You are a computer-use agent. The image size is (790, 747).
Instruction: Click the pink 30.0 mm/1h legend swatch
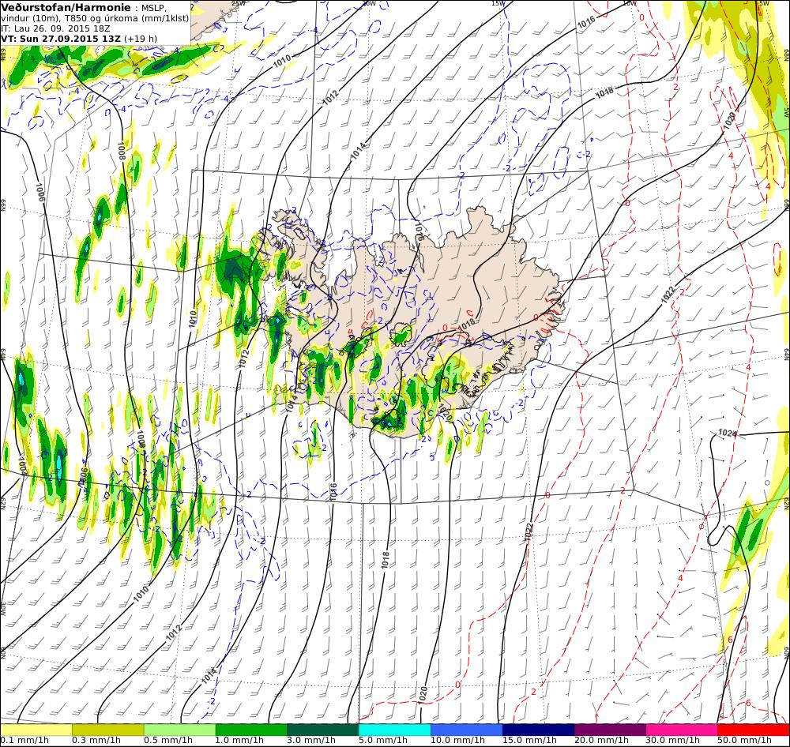click(x=682, y=730)
